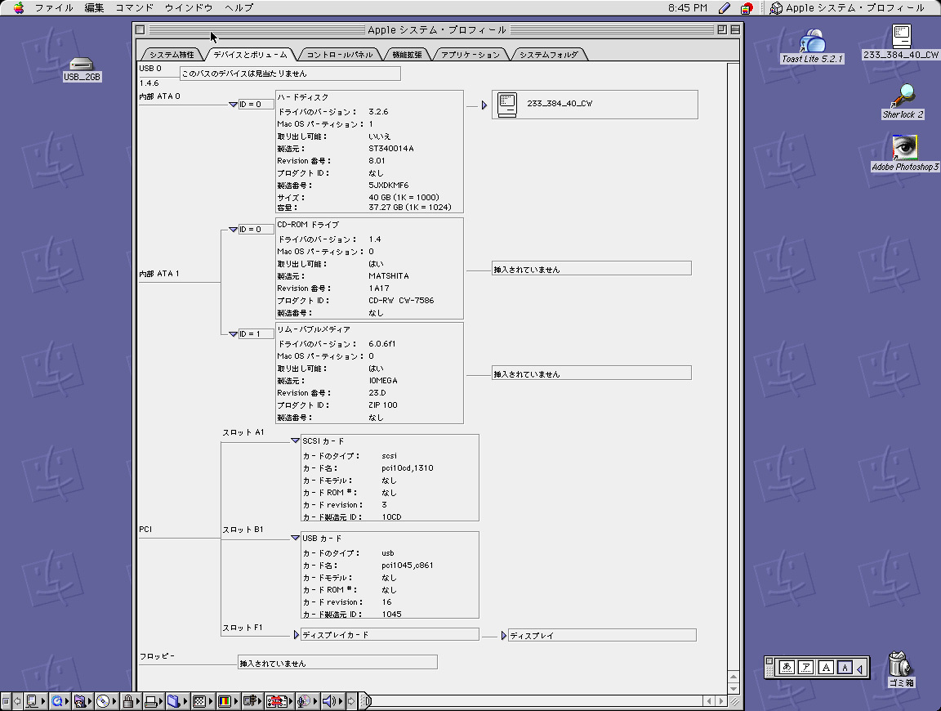Expand the ディスプレイ entry
This screenshot has height=711, width=941.
tap(504, 635)
